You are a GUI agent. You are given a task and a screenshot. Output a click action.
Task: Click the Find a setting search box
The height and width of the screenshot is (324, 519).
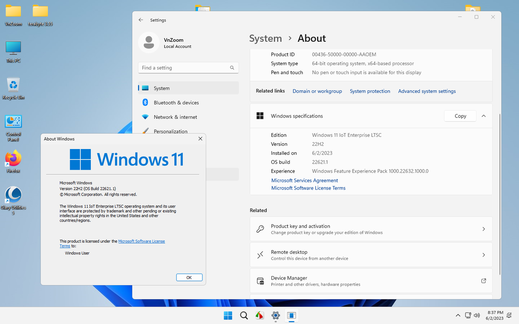pyautogui.click(x=189, y=68)
